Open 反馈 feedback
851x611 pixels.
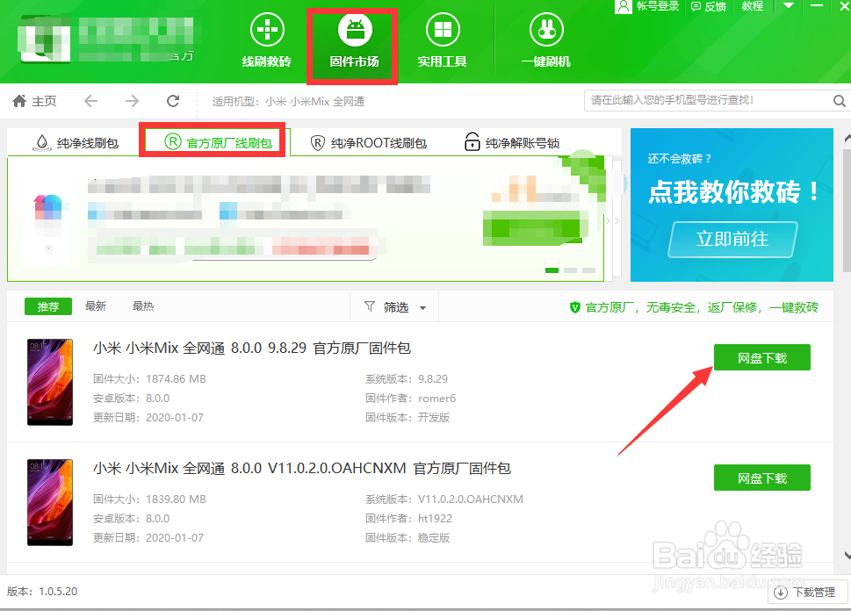coord(709,6)
